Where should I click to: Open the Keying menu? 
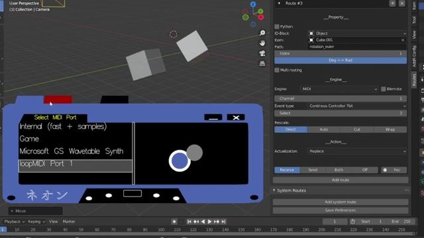click(36, 221)
